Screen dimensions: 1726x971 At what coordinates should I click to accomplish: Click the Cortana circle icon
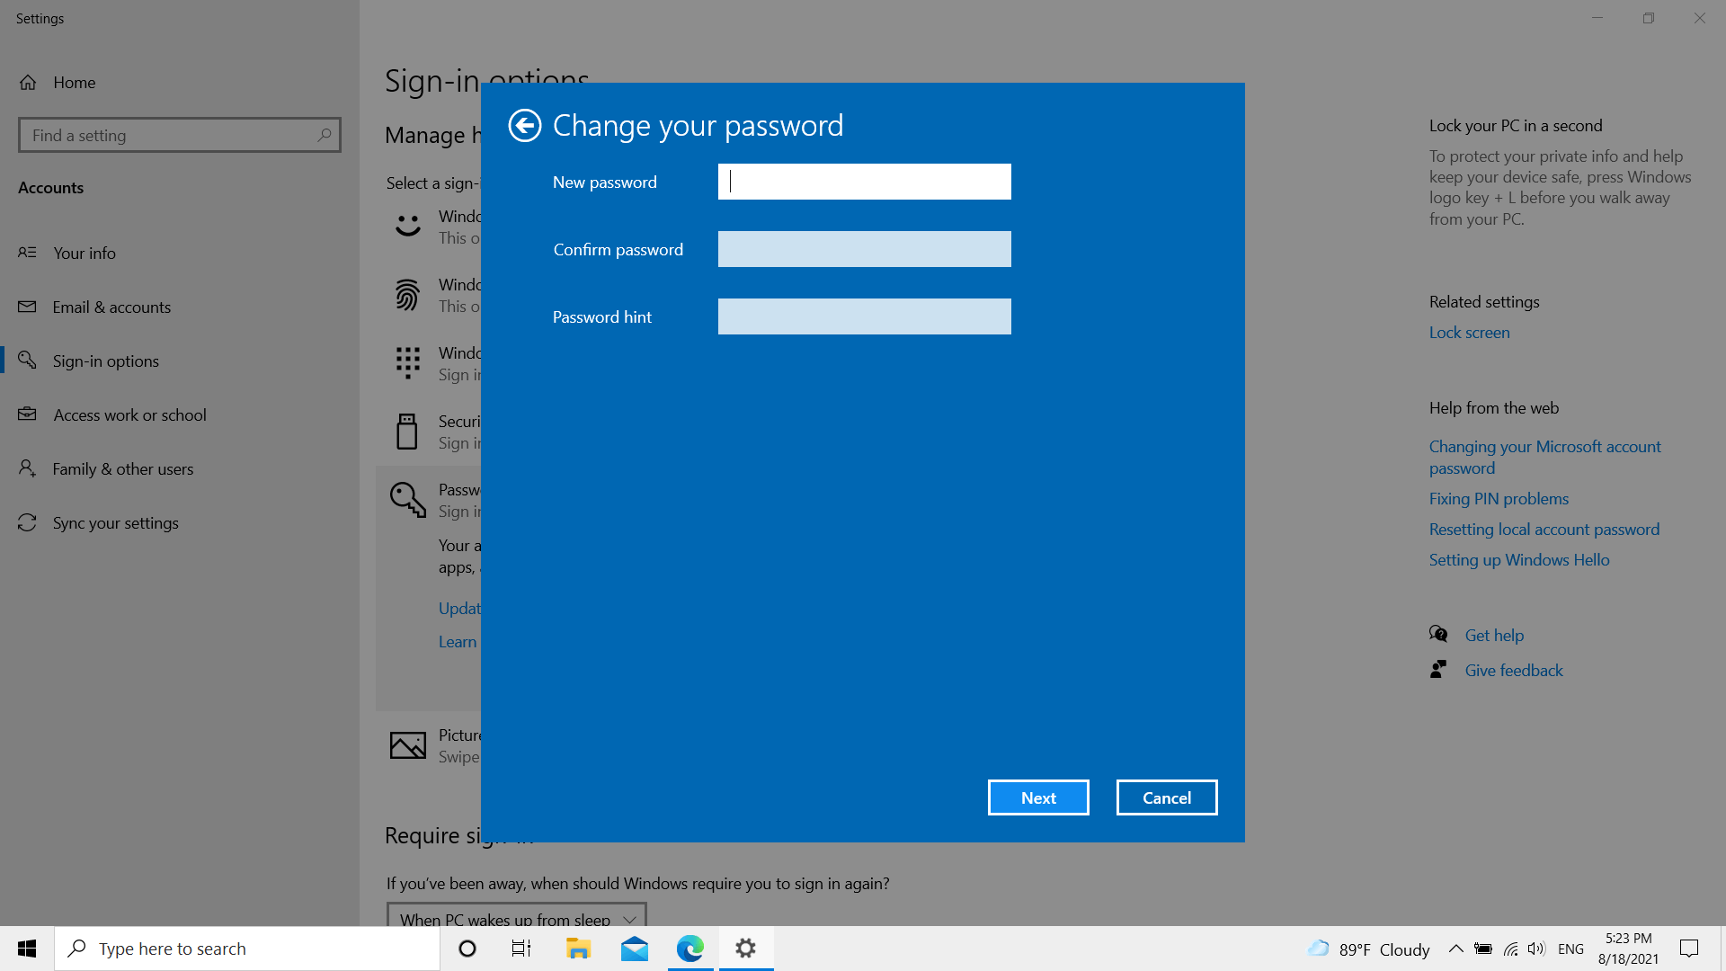click(x=467, y=949)
